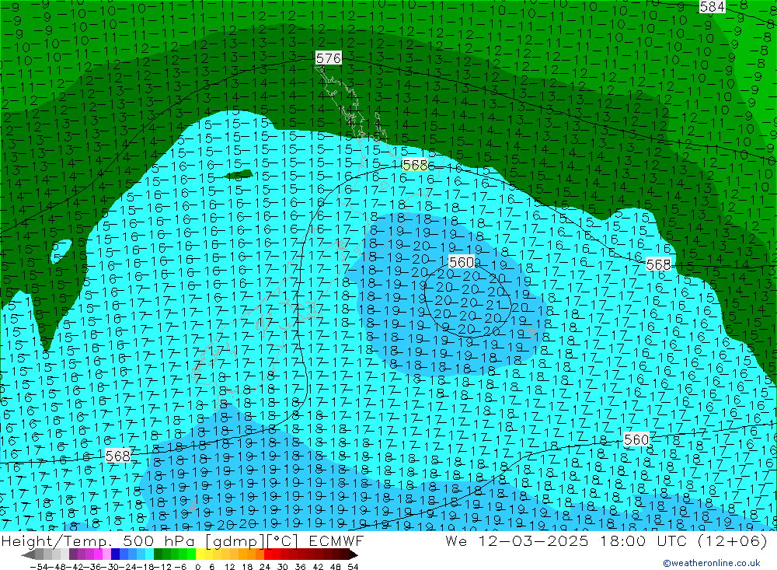Click the 'ECMWF' model name text
Screen dimensions: 777x570
[x=336, y=541]
